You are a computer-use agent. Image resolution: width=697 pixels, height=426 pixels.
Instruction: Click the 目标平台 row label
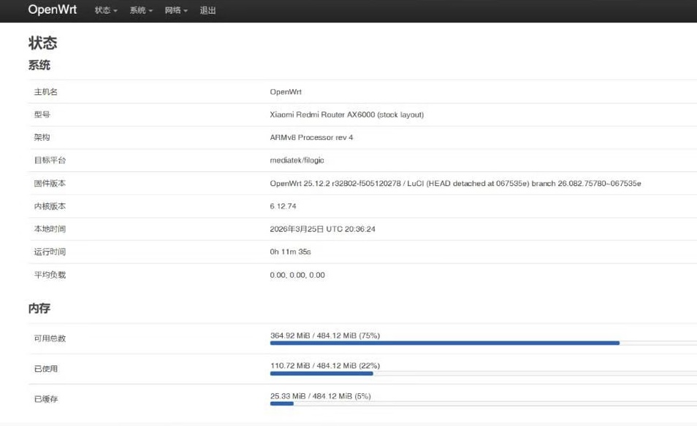point(50,160)
